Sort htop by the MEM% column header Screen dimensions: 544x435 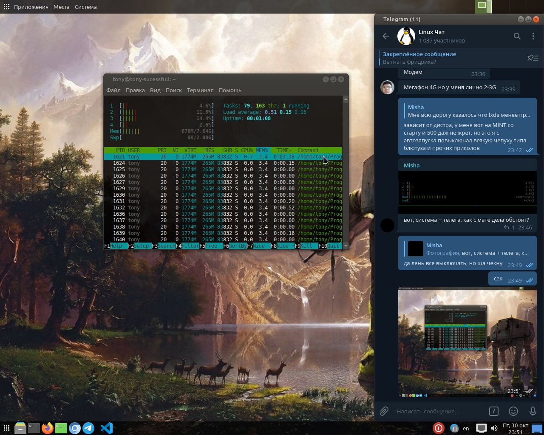coord(262,150)
